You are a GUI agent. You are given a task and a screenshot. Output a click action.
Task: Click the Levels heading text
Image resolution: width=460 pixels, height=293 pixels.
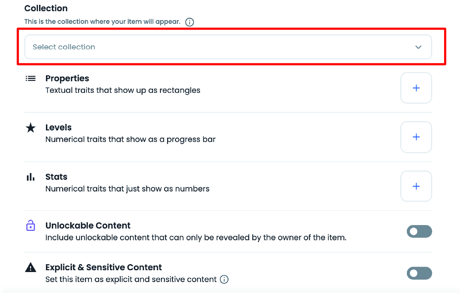pyautogui.click(x=59, y=128)
